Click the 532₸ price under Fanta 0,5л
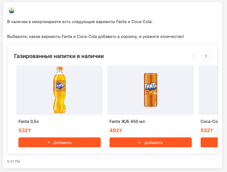The height and width of the screenshot is (172, 227). coord(25,131)
